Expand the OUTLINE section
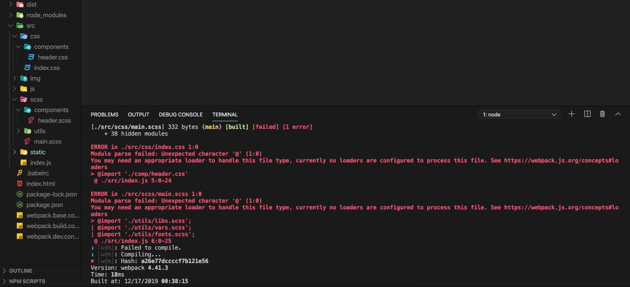The image size is (630, 287). pos(20,271)
